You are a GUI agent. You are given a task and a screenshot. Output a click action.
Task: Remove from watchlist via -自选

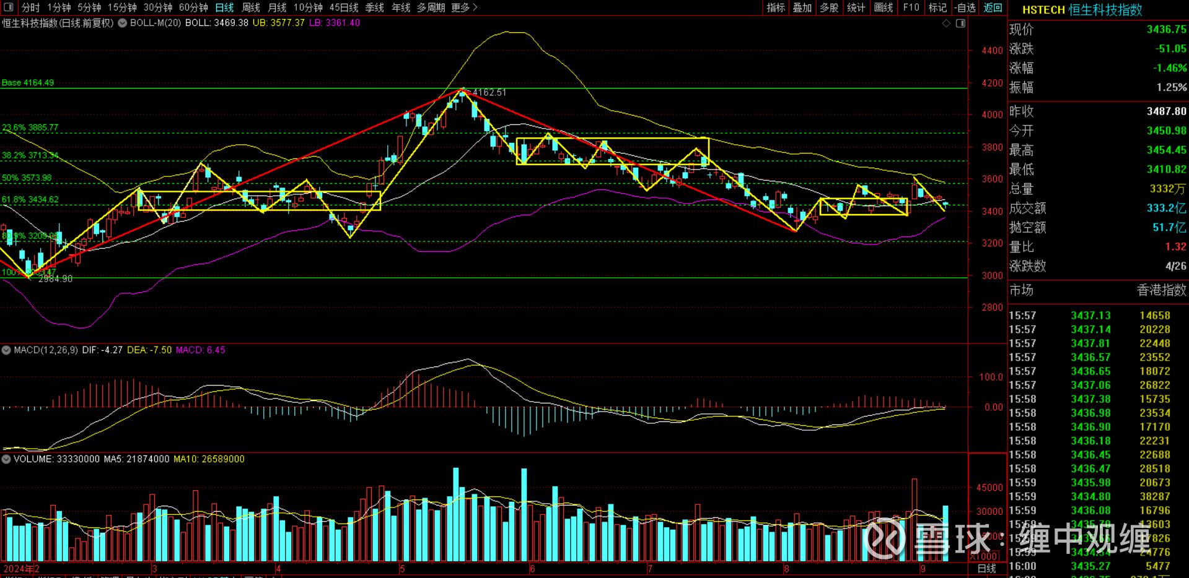965,7
